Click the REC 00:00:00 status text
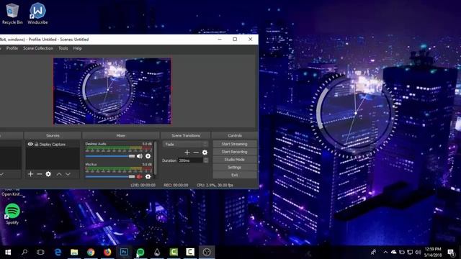The width and height of the screenshot is (461, 259). point(176,186)
